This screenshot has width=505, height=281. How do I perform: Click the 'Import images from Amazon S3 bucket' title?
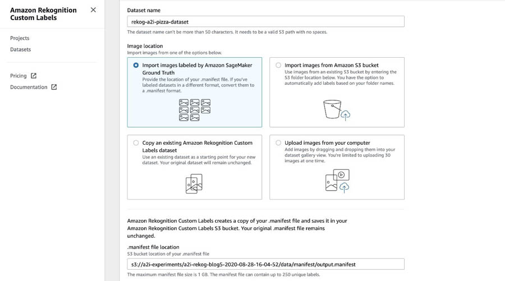(x=332, y=65)
